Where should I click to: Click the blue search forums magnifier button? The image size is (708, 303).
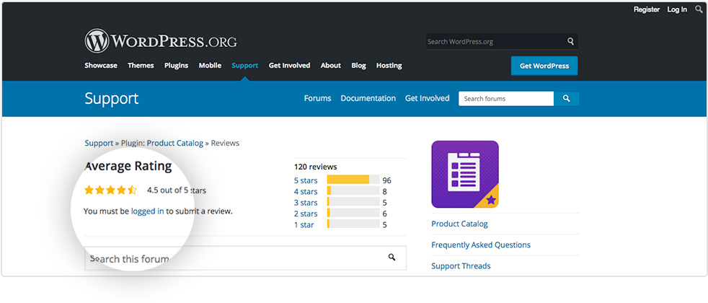(567, 98)
